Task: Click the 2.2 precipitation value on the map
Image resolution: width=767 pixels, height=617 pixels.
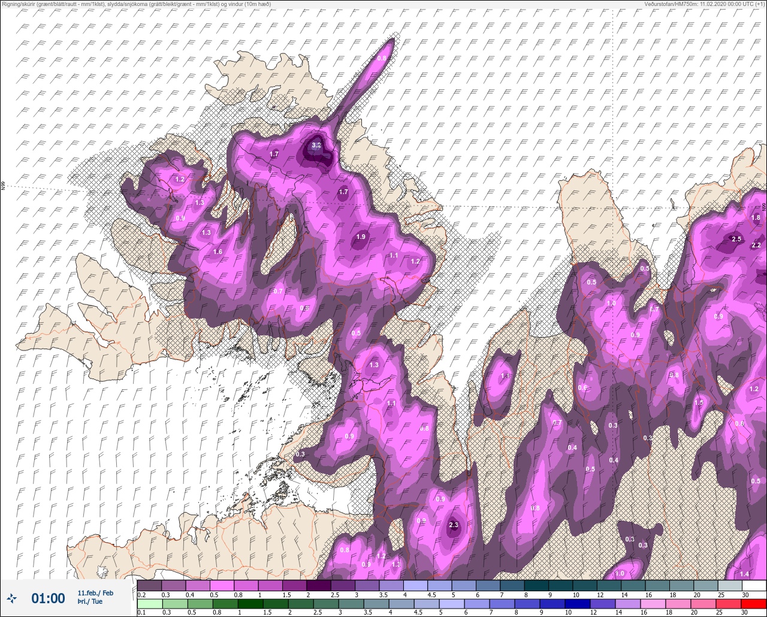Action: (x=756, y=245)
